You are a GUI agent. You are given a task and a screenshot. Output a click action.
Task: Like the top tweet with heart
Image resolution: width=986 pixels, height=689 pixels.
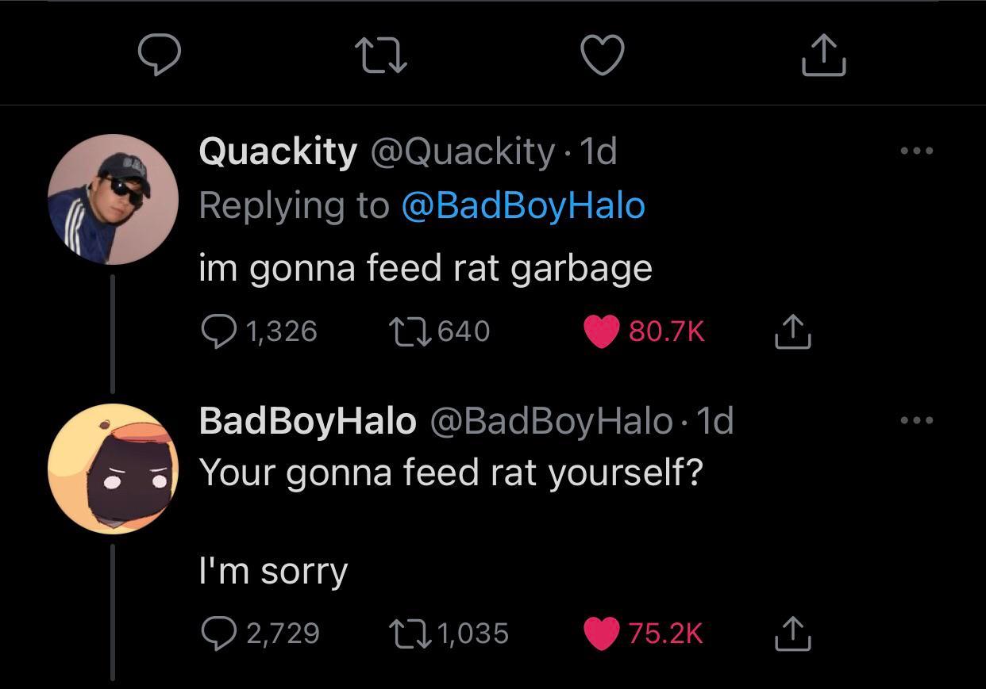point(603,56)
